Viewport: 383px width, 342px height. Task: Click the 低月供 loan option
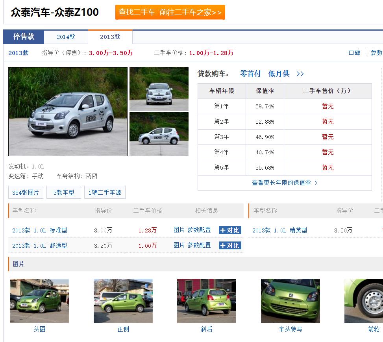pyautogui.click(x=279, y=74)
